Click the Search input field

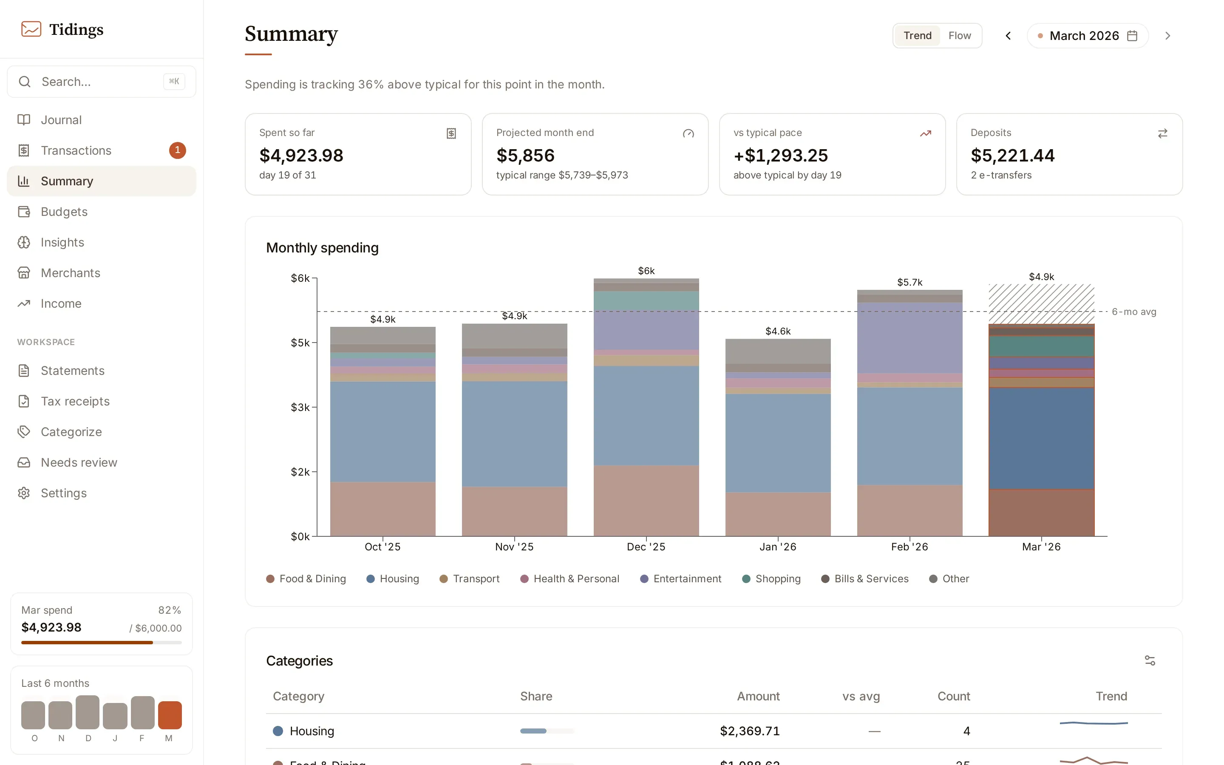pyautogui.click(x=101, y=82)
